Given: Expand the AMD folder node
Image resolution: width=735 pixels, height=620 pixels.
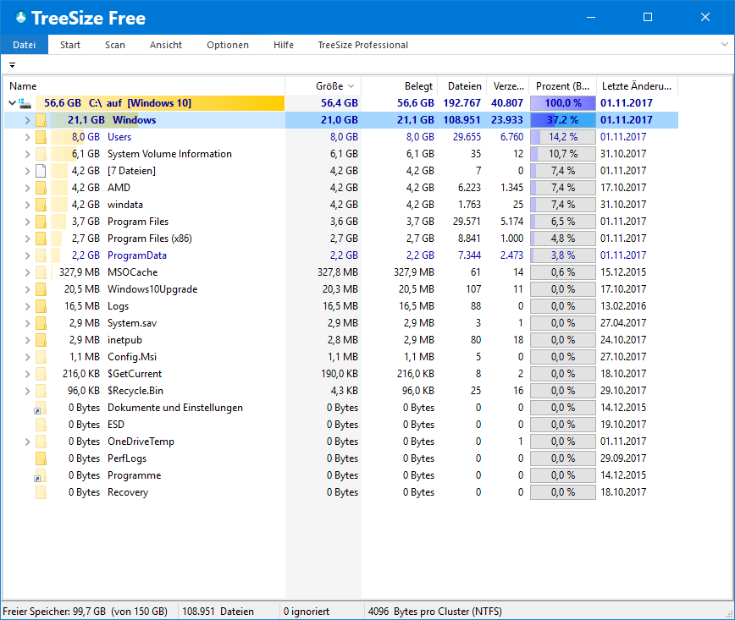Looking at the screenshot, I should (x=27, y=188).
